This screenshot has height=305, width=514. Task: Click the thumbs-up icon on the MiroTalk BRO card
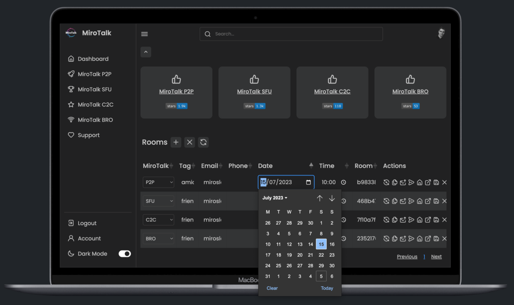click(x=410, y=79)
